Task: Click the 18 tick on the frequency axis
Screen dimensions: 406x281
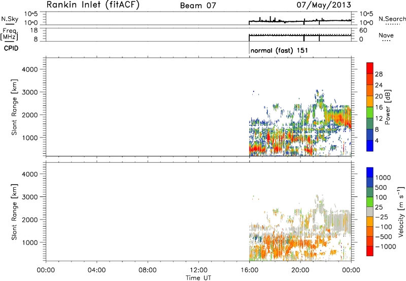Action: point(33,30)
